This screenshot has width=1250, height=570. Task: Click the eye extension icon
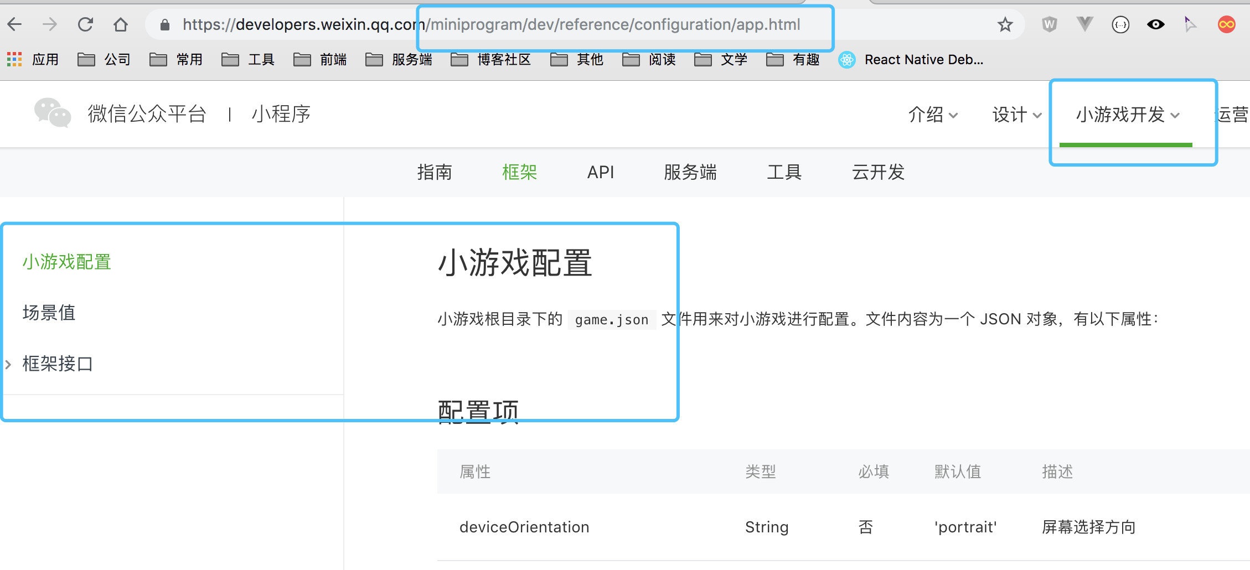1156,24
